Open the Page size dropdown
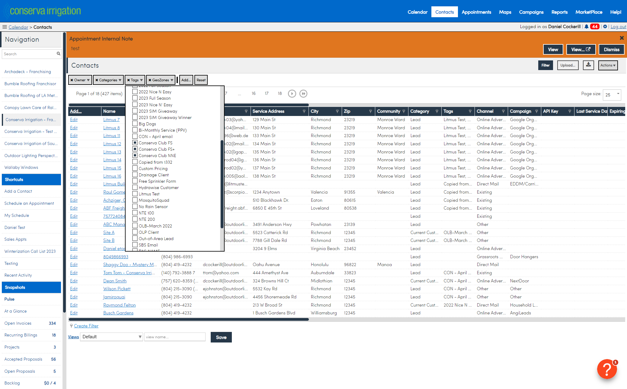Screen dimensions: 627x389 (x=612, y=95)
